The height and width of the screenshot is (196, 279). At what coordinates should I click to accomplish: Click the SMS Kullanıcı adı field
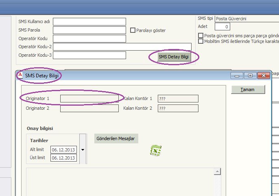click(89, 21)
